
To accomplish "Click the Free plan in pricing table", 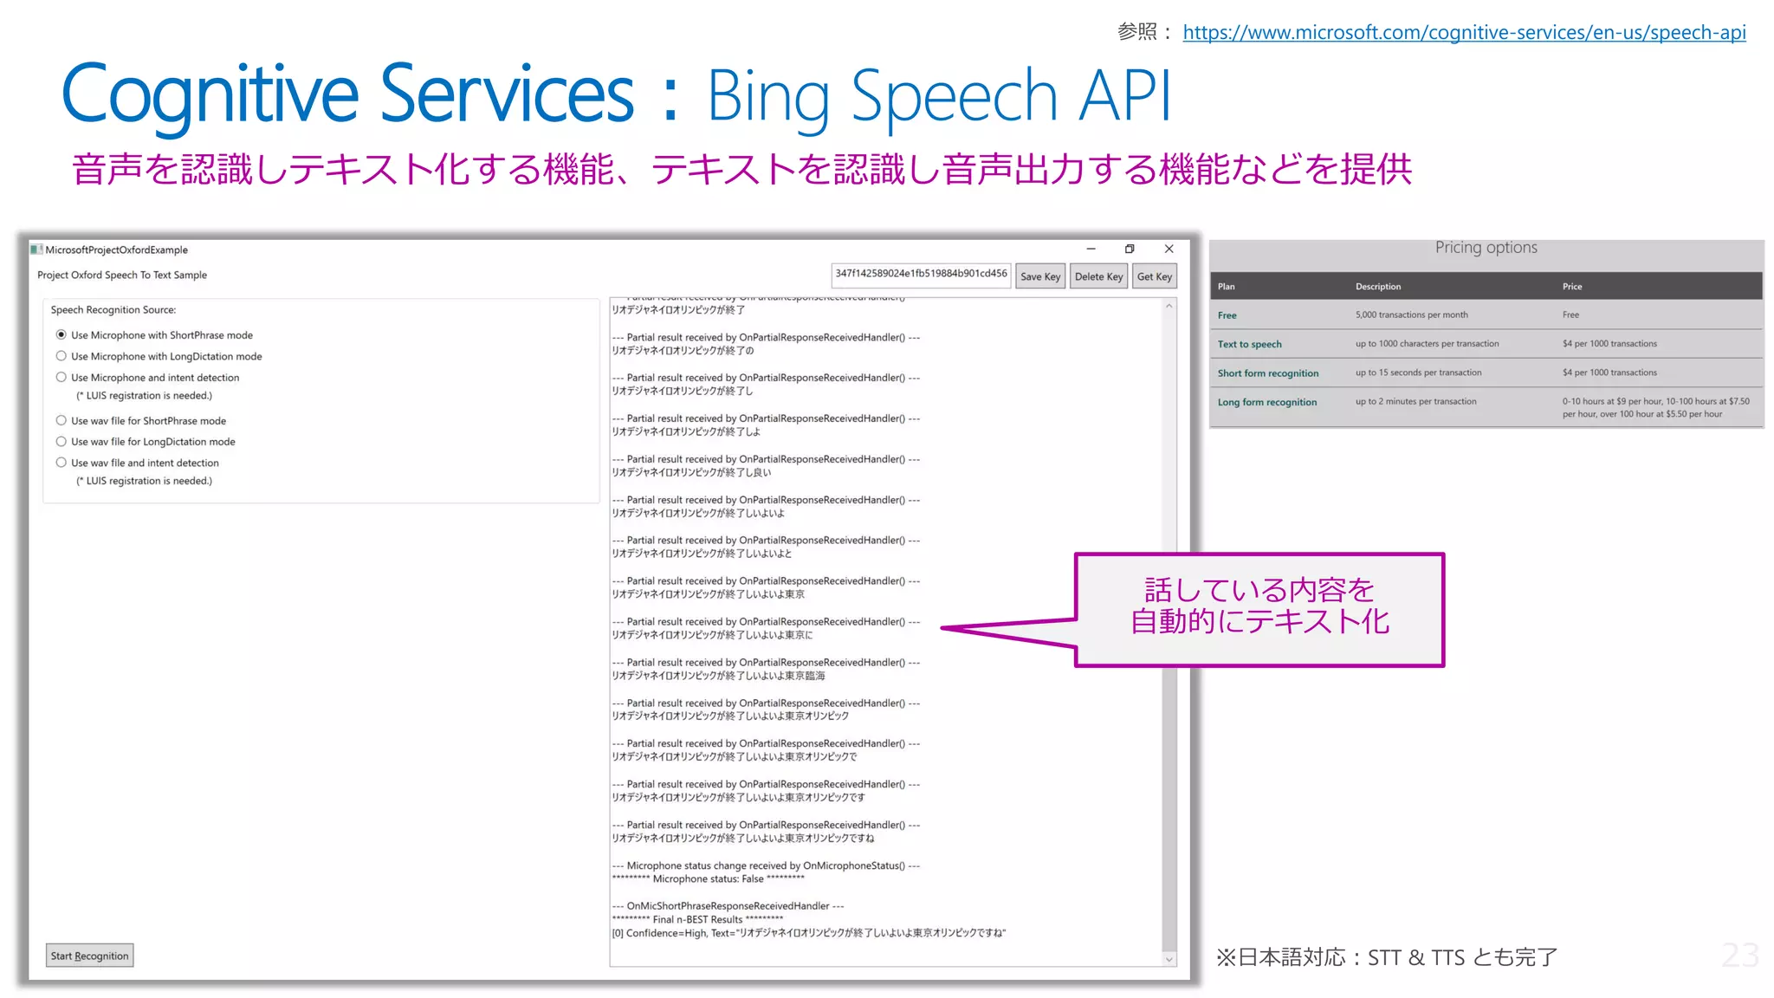I will point(1227,315).
